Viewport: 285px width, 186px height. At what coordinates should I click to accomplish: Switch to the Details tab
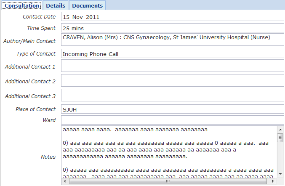(x=56, y=5)
